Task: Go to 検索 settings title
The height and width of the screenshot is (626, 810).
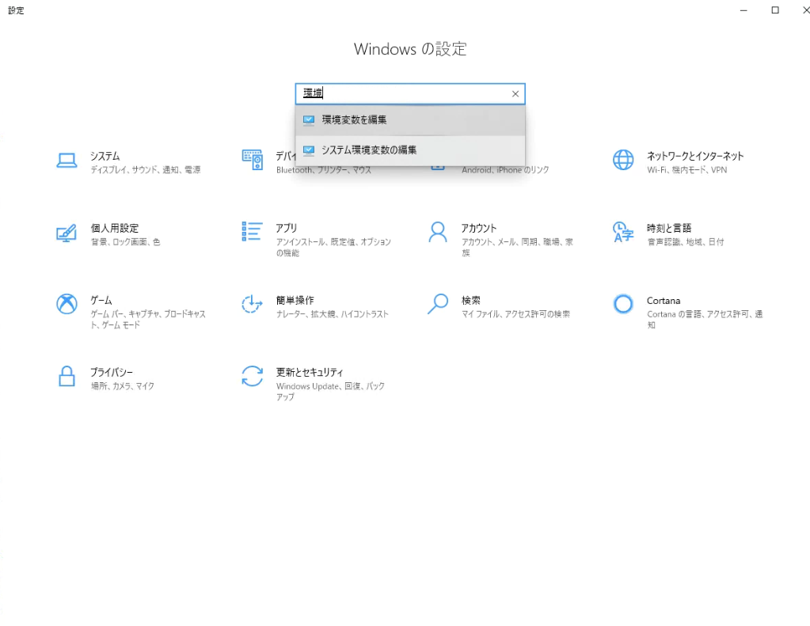Action: [x=470, y=300]
